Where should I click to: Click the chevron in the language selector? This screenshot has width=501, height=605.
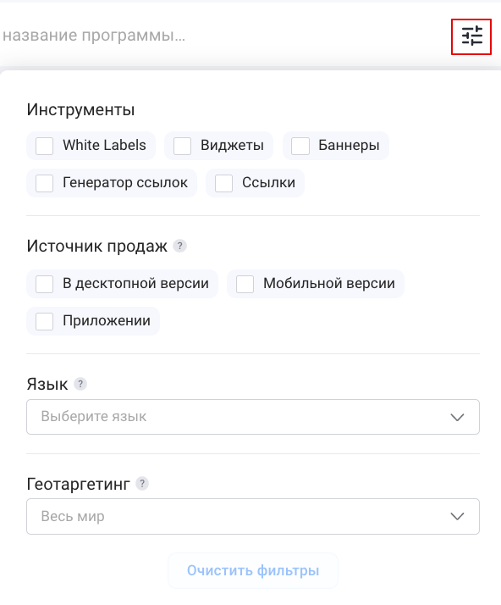pyautogui.click(x=457, y=417)
